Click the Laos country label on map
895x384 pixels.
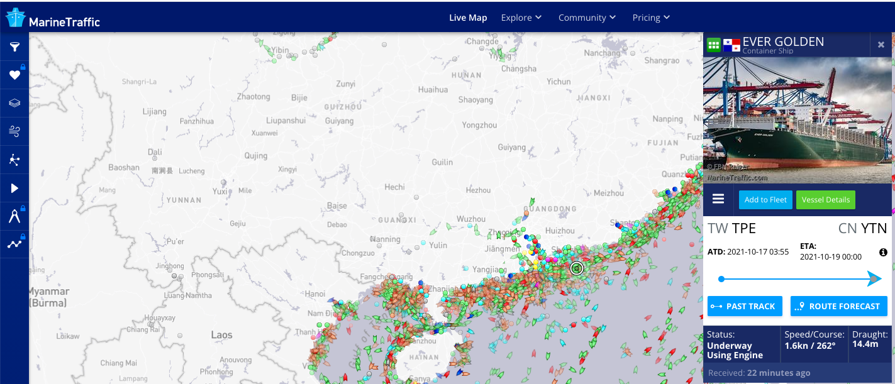pyautogui.click(x=221, y=335)
